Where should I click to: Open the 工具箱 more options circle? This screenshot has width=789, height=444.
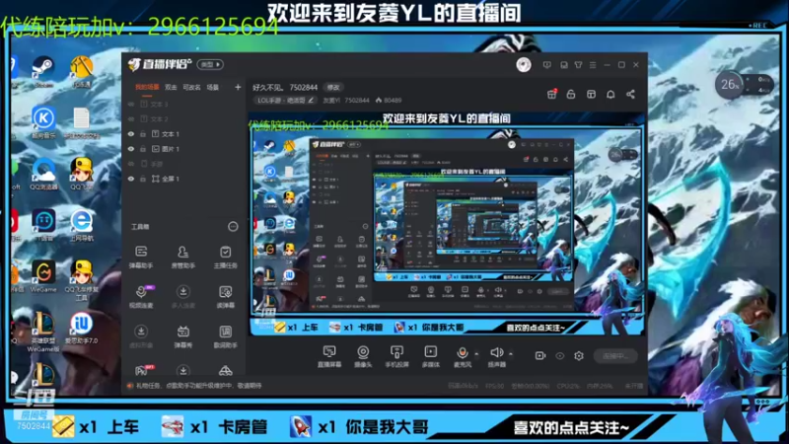point(233,227)
